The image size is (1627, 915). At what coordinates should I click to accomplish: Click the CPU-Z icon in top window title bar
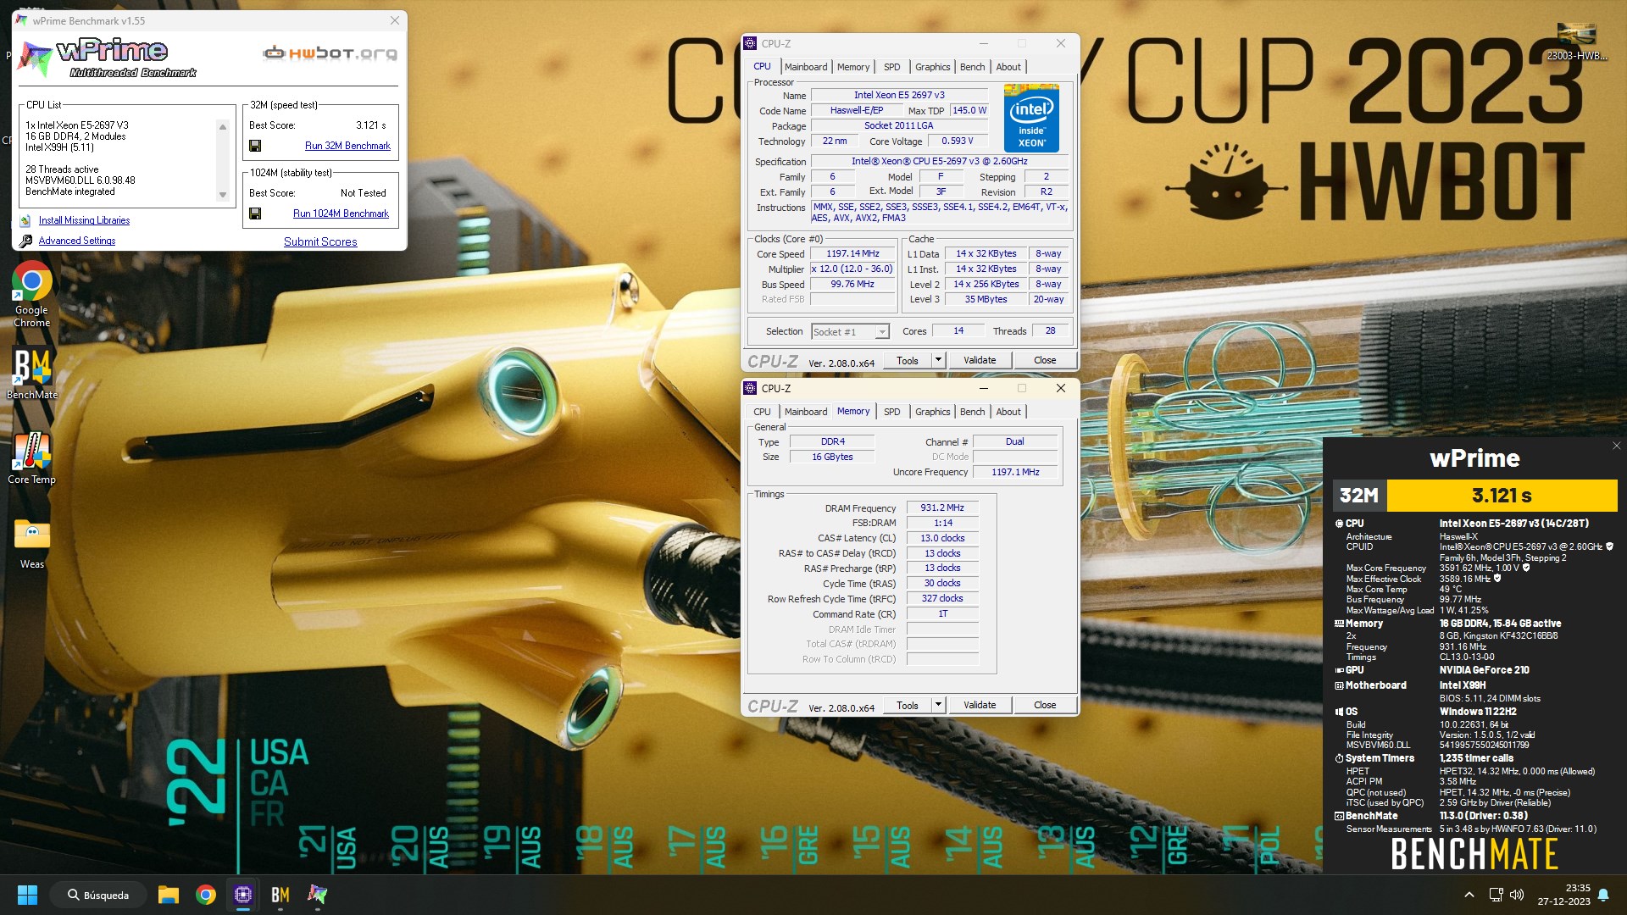(750, 43)
